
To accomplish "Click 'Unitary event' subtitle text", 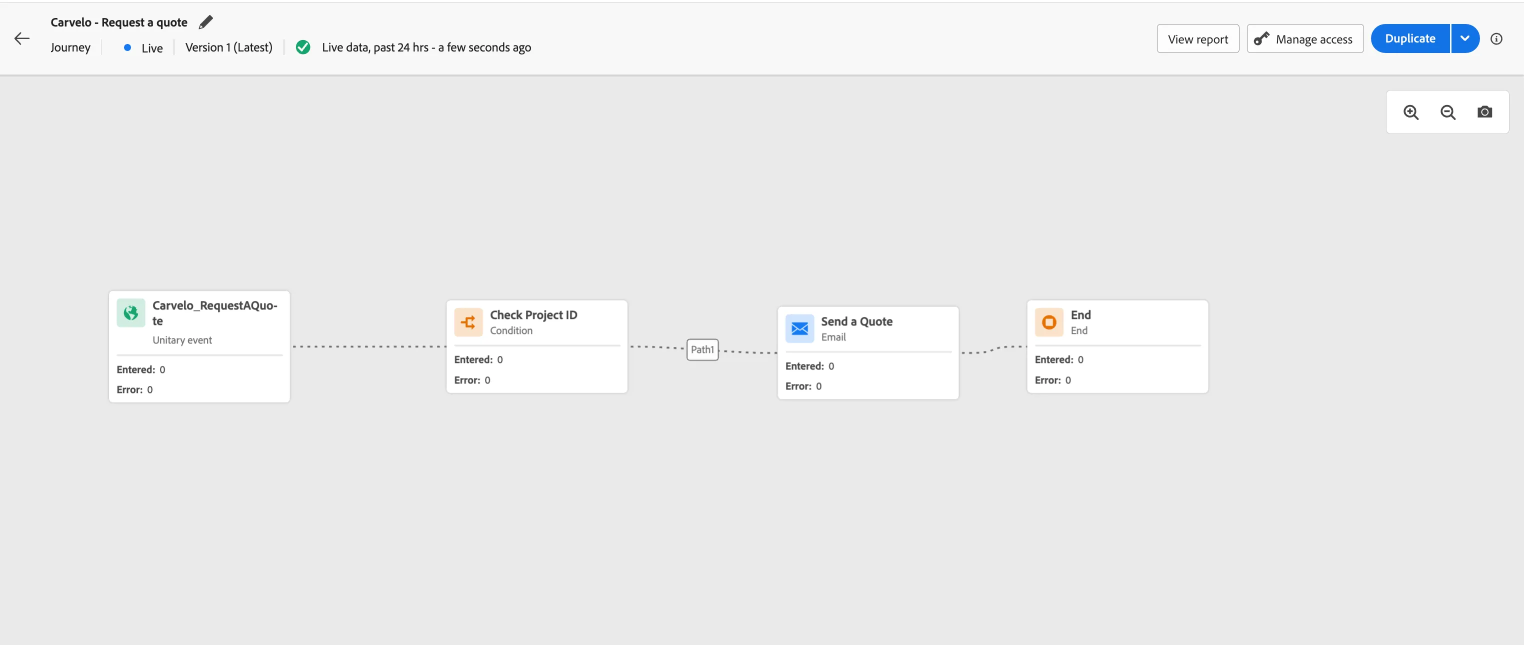I will pyautogui.click(x=182, y=340).
